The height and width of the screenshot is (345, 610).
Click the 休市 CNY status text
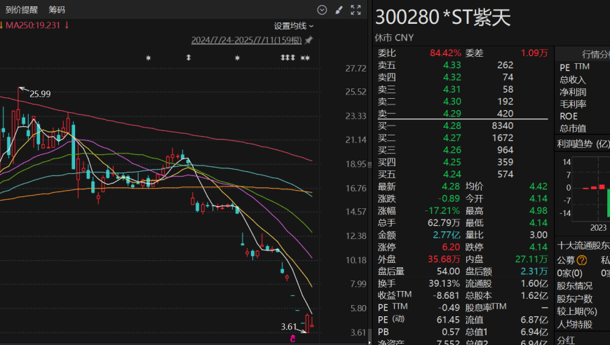tap(394, 38)
